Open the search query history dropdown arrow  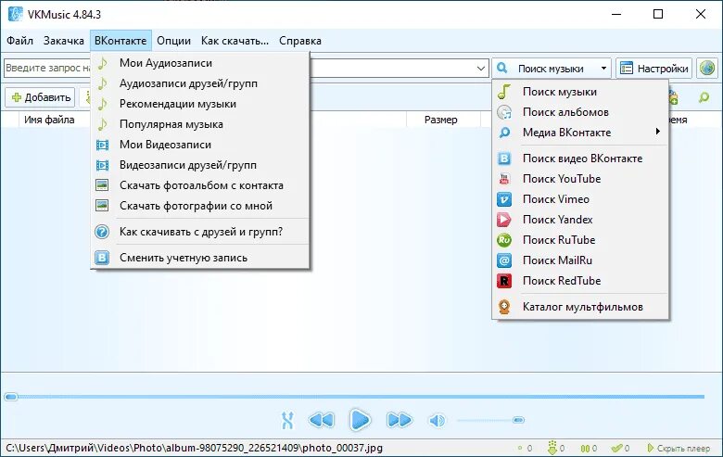click(480, 69)
